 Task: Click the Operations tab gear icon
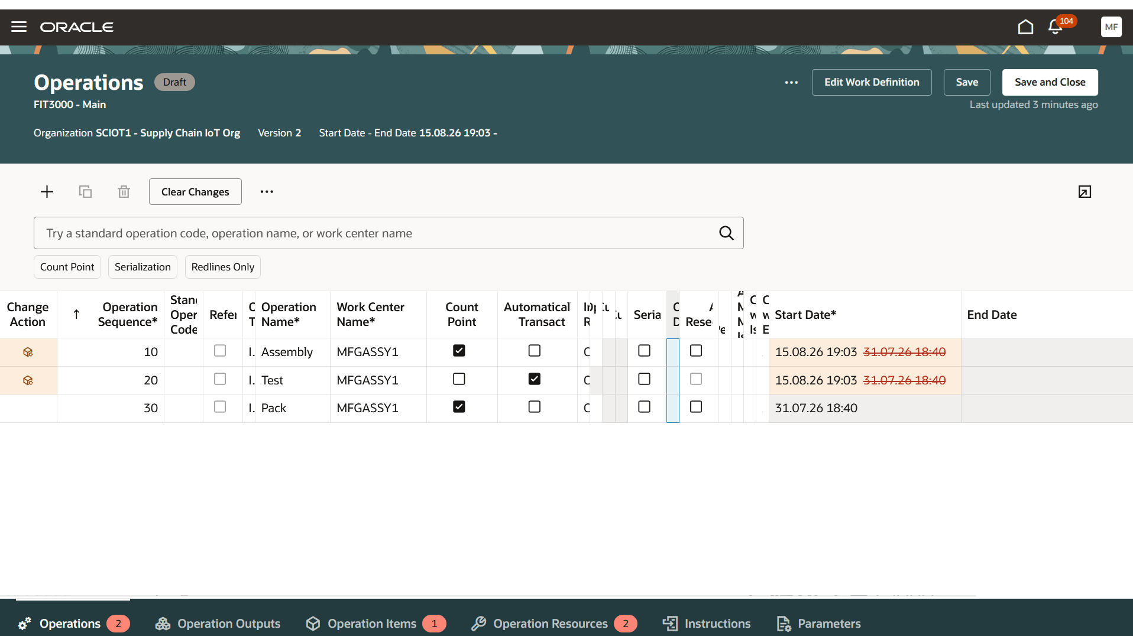pos(24,624)
